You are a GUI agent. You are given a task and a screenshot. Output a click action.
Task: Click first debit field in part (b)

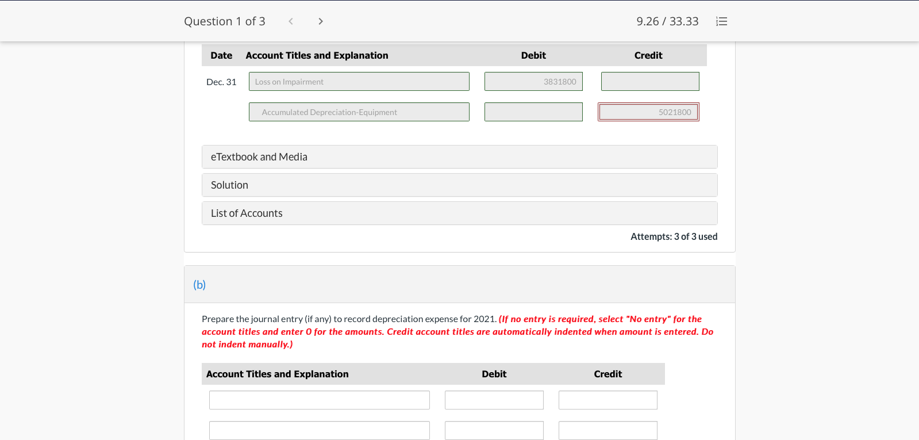(494, 400)
